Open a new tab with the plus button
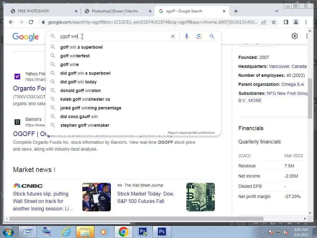 236,11
